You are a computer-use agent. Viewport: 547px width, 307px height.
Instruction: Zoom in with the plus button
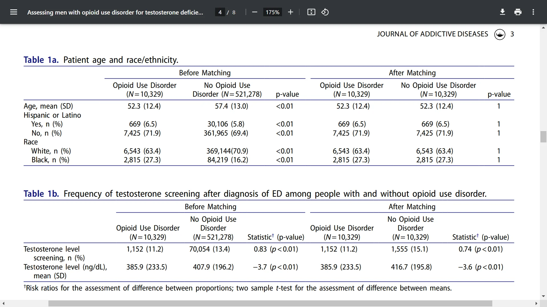tap(291, 12)
